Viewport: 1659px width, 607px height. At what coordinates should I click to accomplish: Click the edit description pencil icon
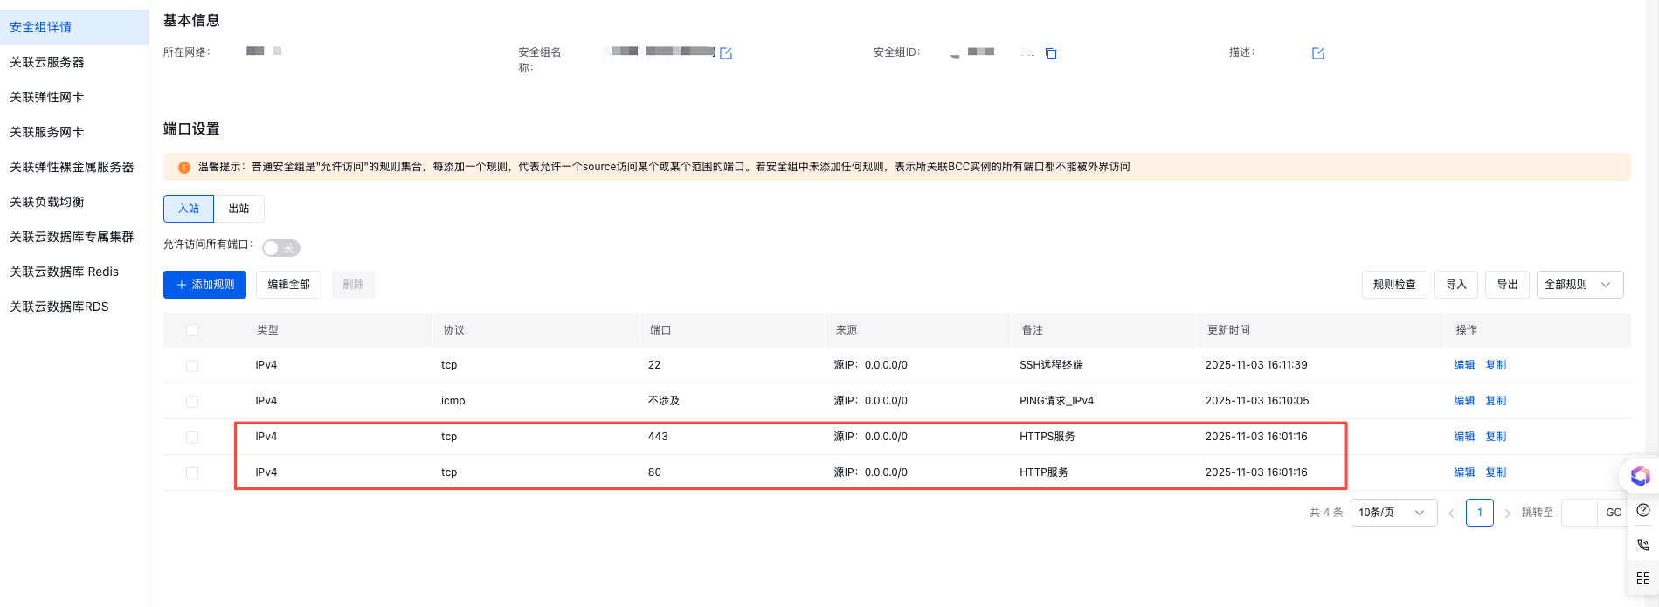[x=1318, y=53]
